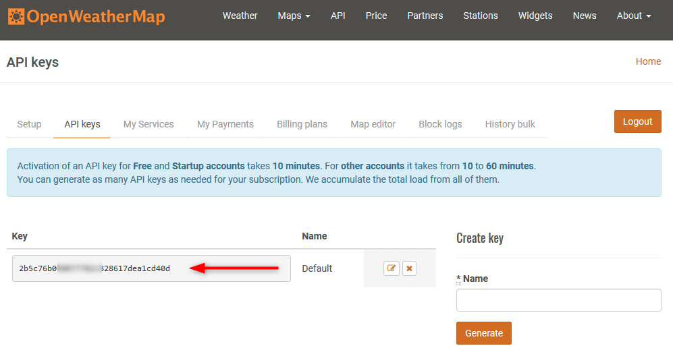Click the API keys page heading
The width and height of the screenshot is (673, 350).
point(32,62)
